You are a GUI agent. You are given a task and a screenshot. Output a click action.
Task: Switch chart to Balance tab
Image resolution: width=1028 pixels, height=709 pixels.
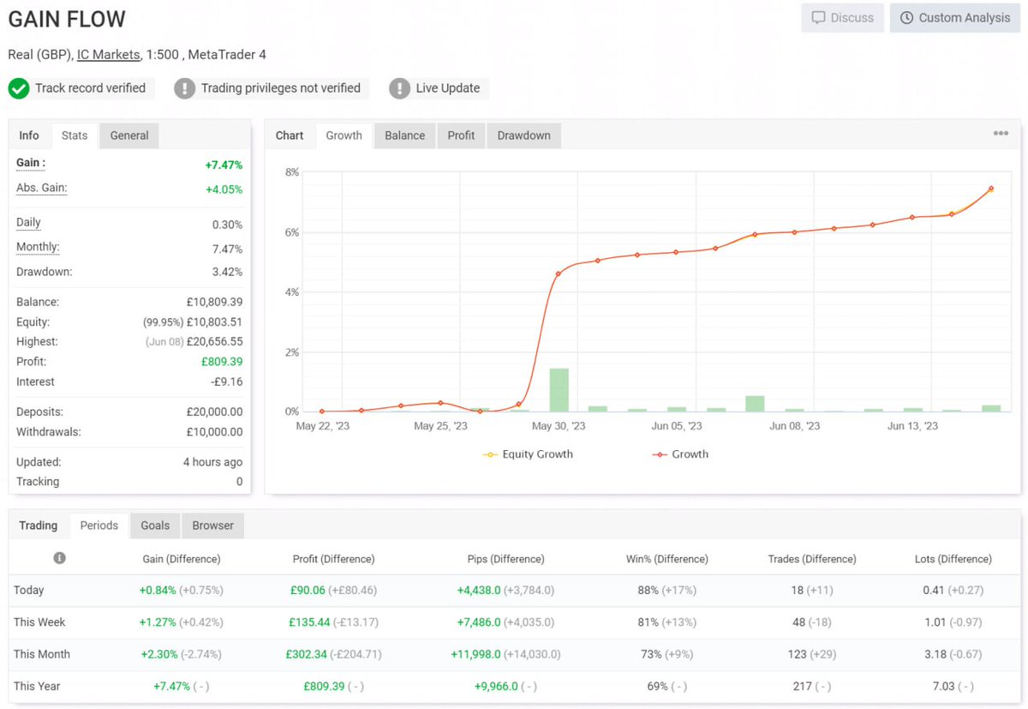[x=405, y=135]
